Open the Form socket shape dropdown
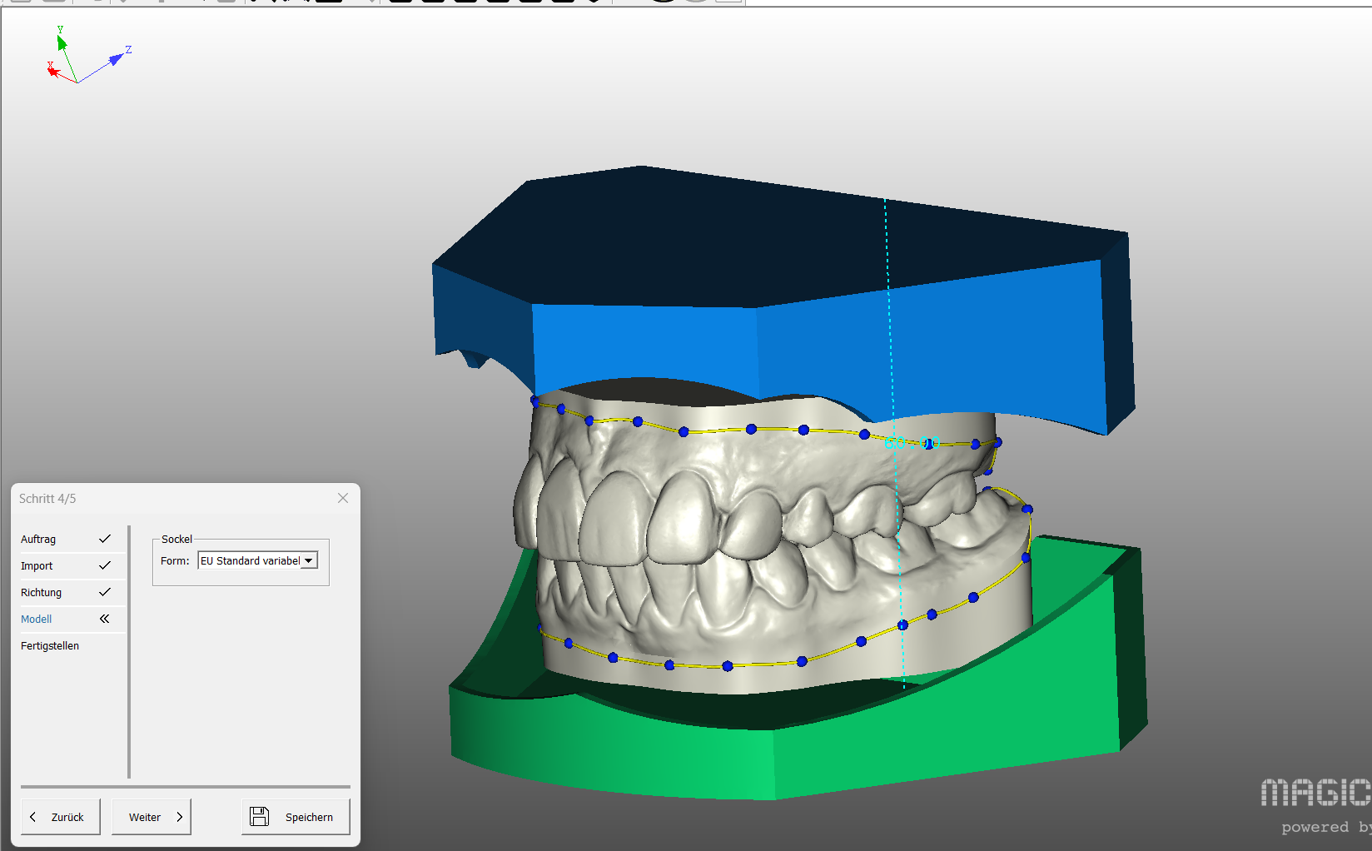Image resolution: width=1372 pixels, height=851 pixels. [309, 561]
